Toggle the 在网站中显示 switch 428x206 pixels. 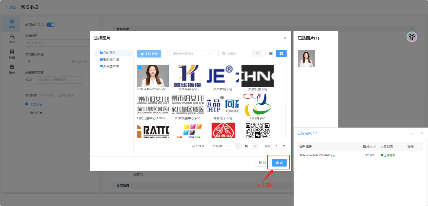51,25
